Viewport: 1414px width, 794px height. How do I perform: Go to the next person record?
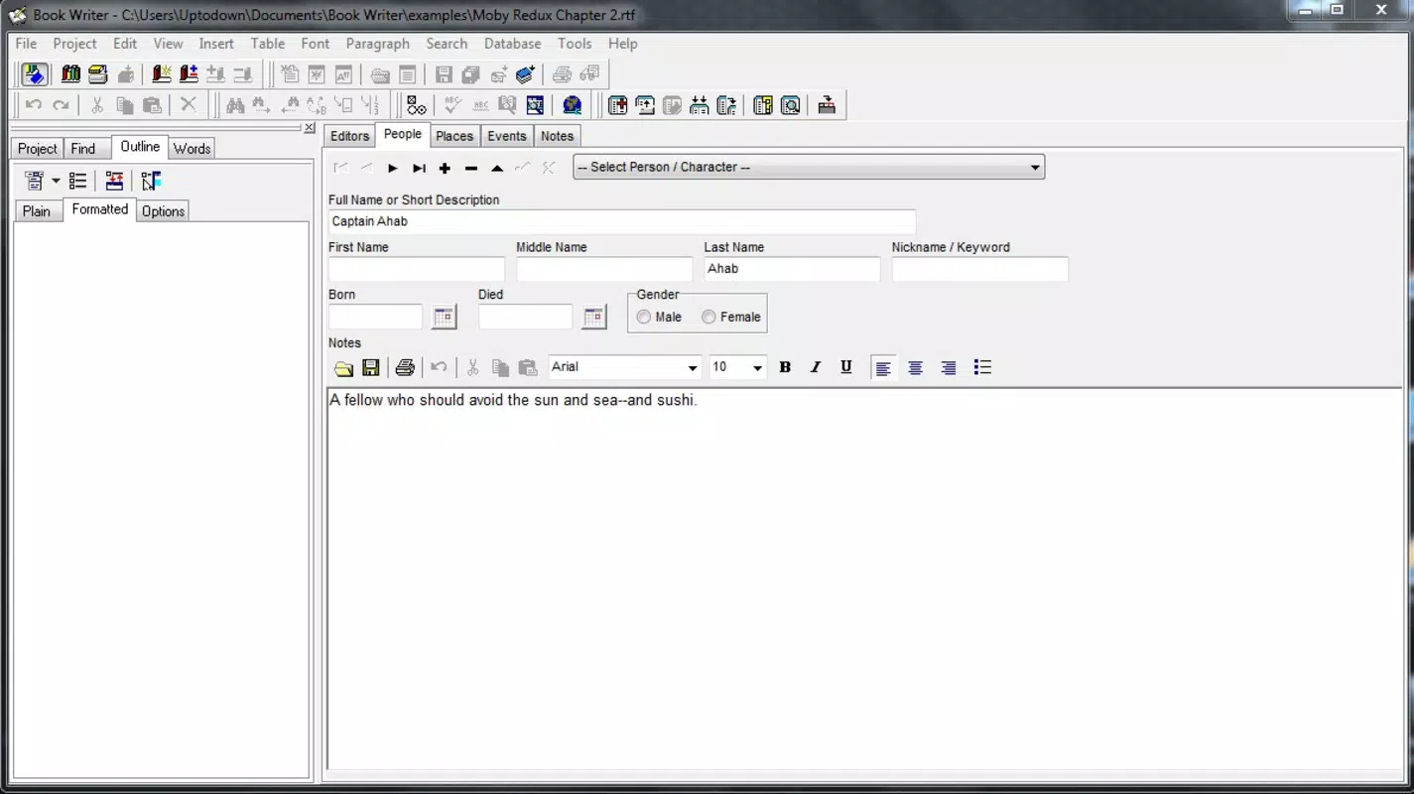click(x=393, y=168)
